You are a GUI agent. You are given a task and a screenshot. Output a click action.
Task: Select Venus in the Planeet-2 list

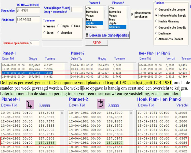pos(118,16)
